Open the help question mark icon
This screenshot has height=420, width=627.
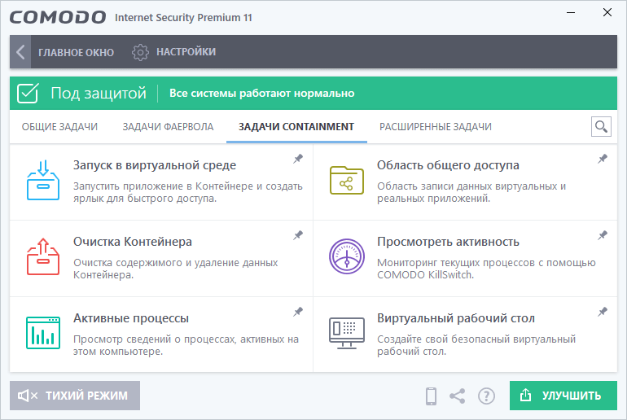[x=487, y=396]
